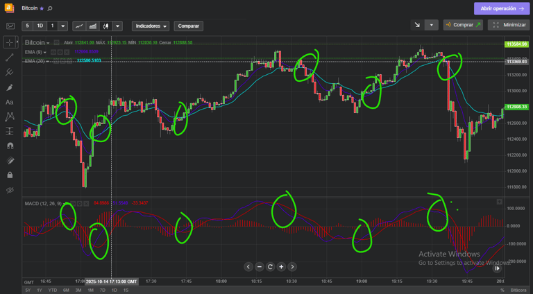The width and height of the screenshot is (533, 294).
Task: Toggle the Bitcoin favorite star
Action: click(42, 8)
